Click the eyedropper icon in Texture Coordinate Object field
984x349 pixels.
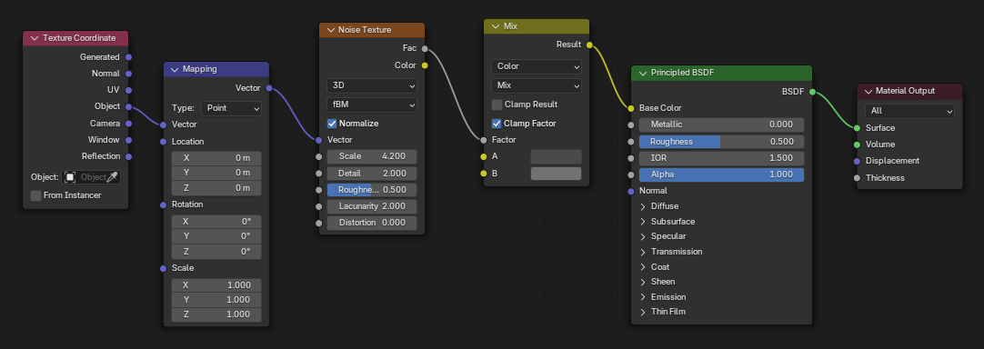coord(113,177)
